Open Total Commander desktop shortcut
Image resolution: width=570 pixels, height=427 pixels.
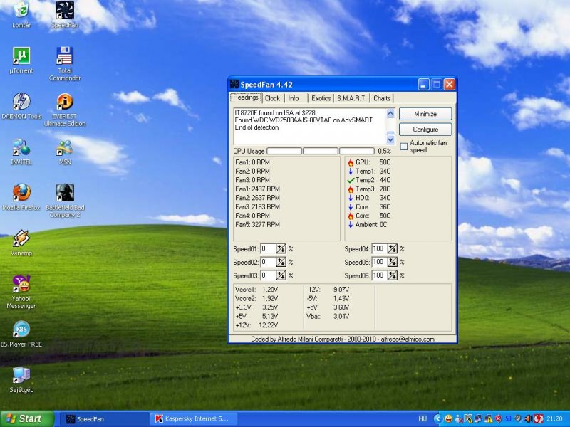[x=65, y=64]
